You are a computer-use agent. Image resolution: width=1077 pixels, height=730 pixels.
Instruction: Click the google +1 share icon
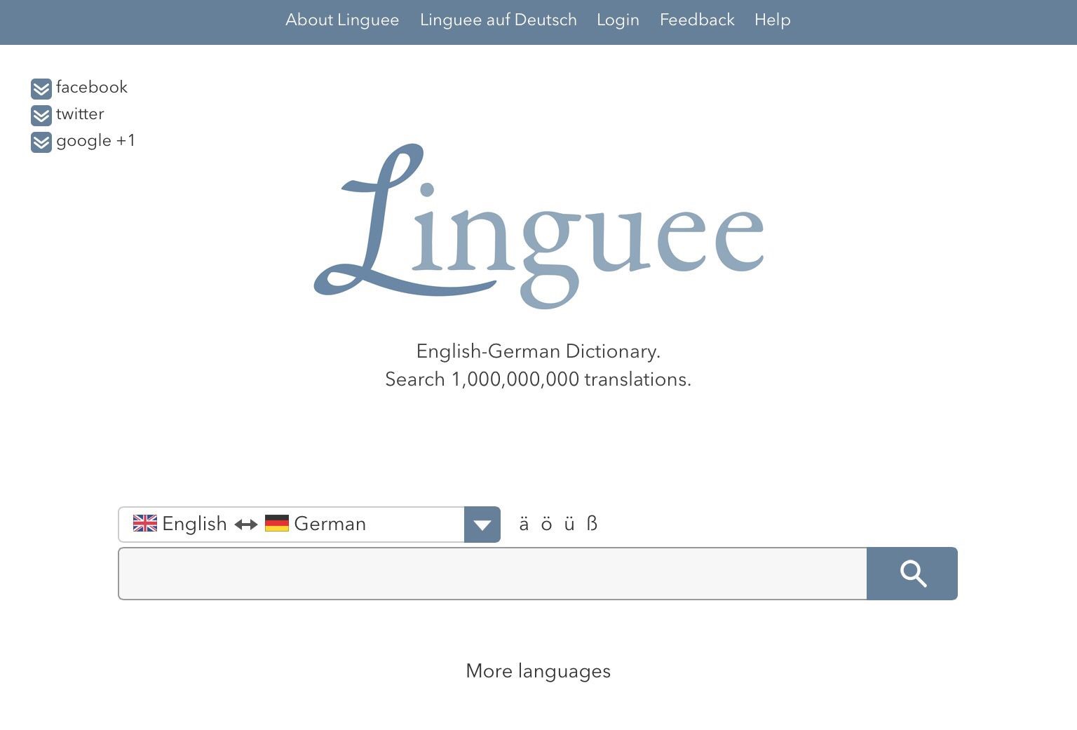coord(41,142)
